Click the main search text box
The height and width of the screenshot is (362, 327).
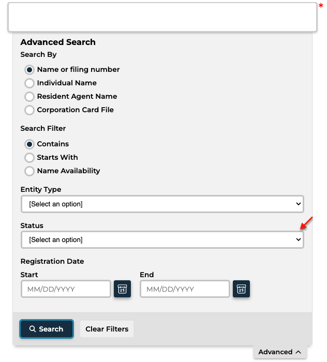pos(162,17)
